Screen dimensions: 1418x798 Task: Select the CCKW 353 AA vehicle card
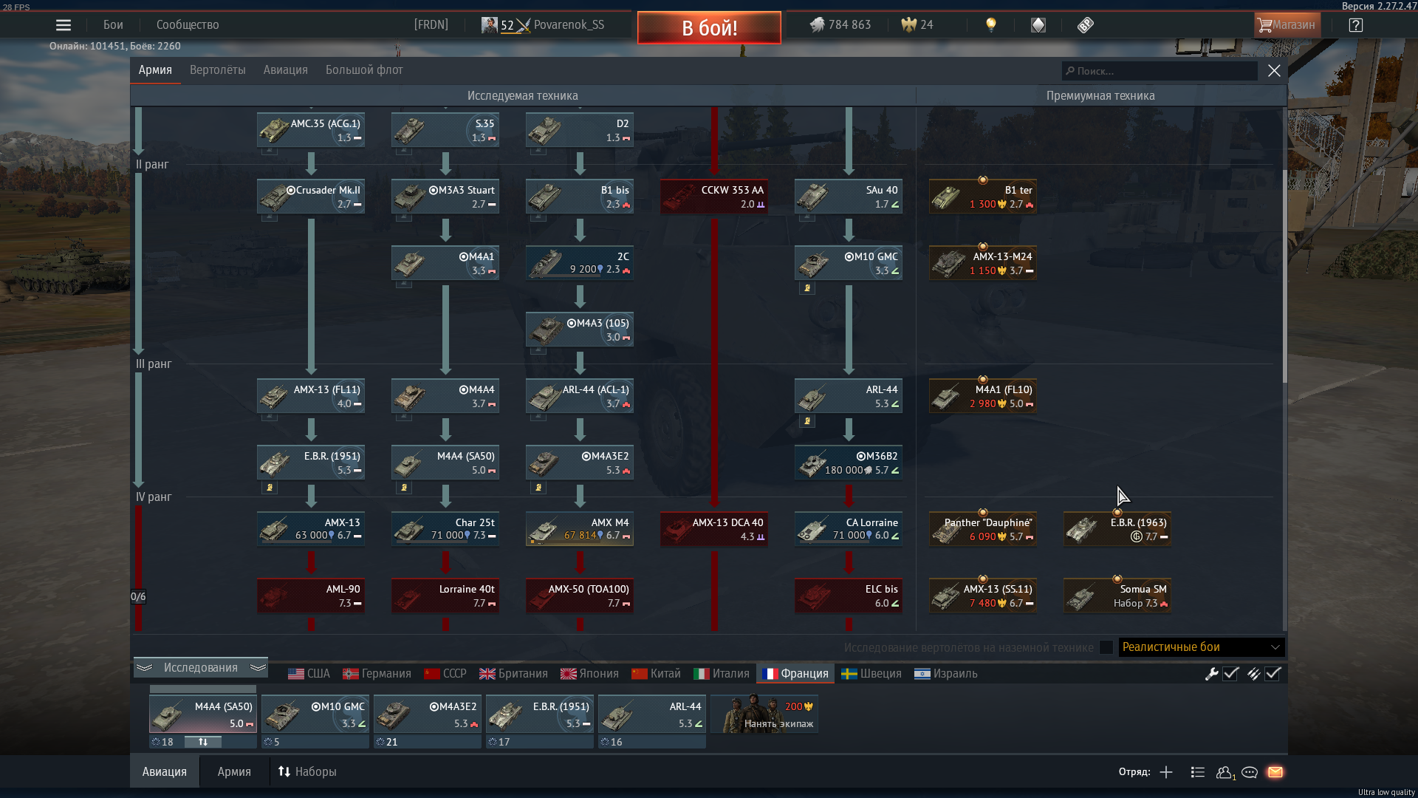click(x=713, y=197)
